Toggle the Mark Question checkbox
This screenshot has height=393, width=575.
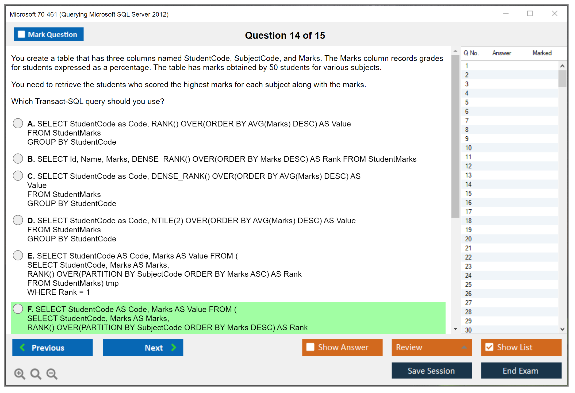21,34
